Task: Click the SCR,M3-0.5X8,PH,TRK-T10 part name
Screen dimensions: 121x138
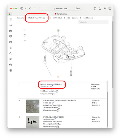Action: (x=60, y=101)
